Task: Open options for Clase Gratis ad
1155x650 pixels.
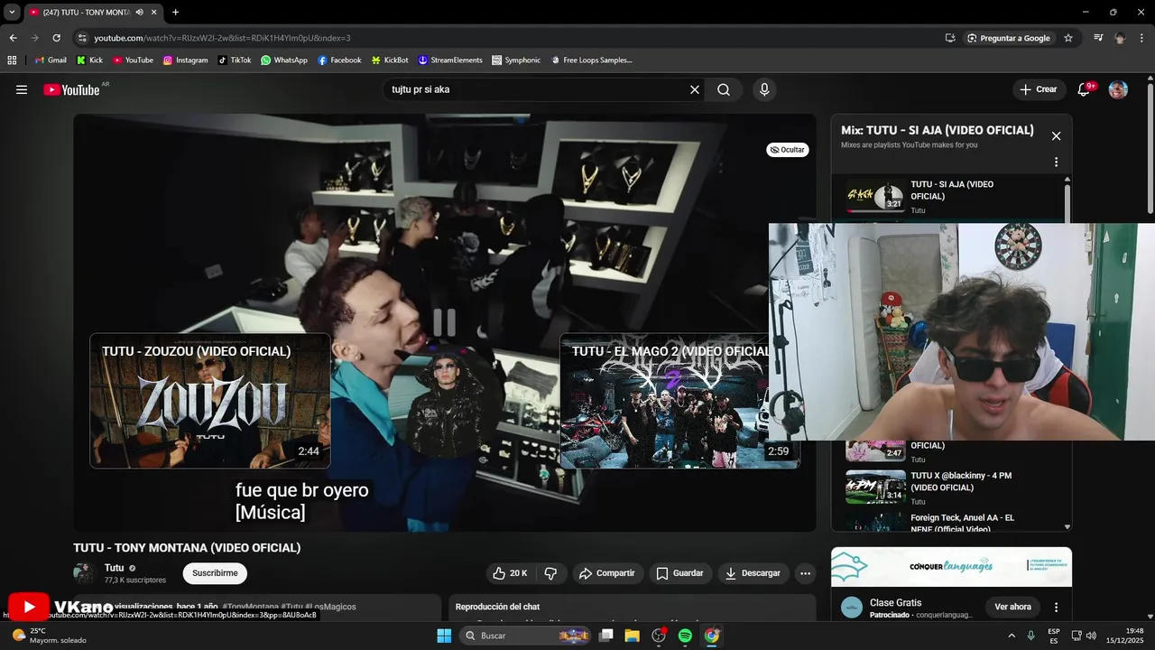Action: click(1056, 607)
